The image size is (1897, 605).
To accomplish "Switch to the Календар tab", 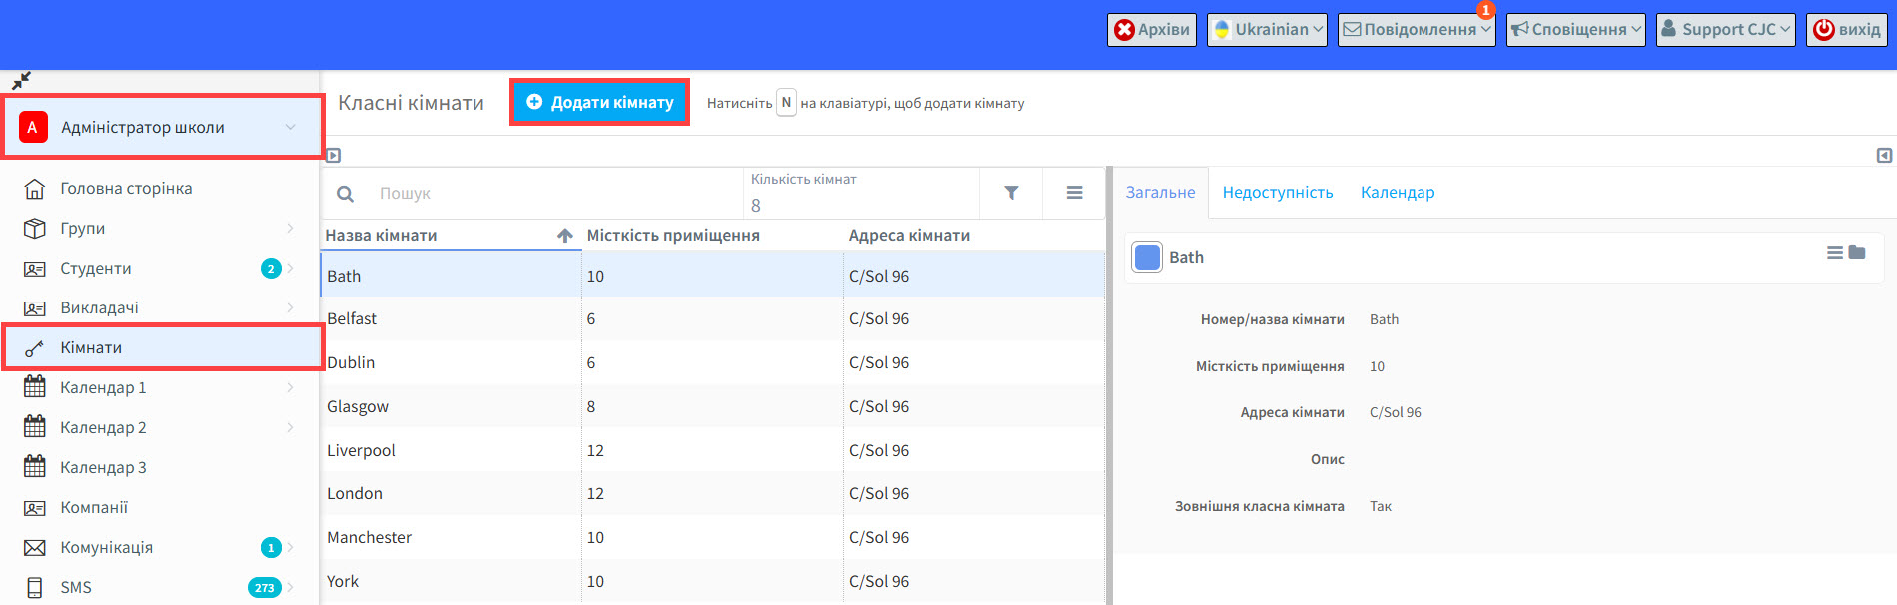I will [x=1397, y=193].
